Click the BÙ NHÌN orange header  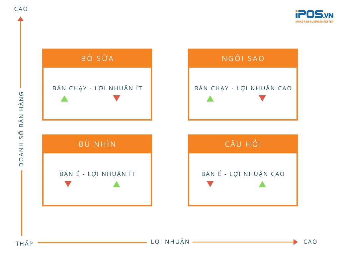click(97, 144)
